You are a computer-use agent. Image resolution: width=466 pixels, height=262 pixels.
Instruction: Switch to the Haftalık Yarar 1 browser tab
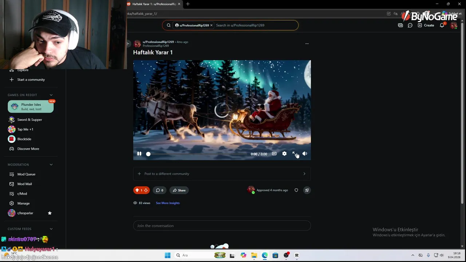(154, 4)
